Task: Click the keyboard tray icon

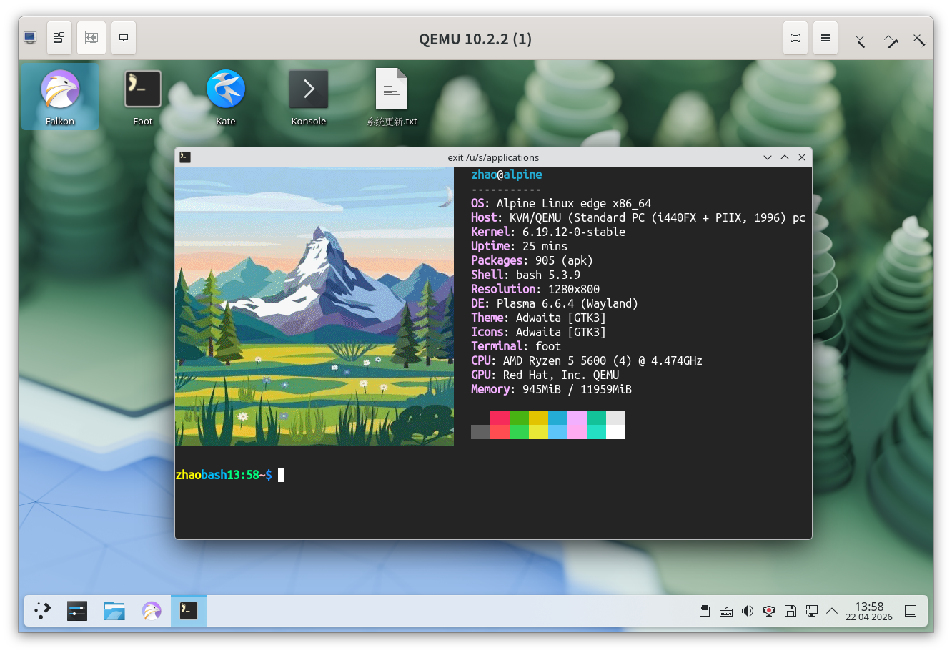Action: 726,611
